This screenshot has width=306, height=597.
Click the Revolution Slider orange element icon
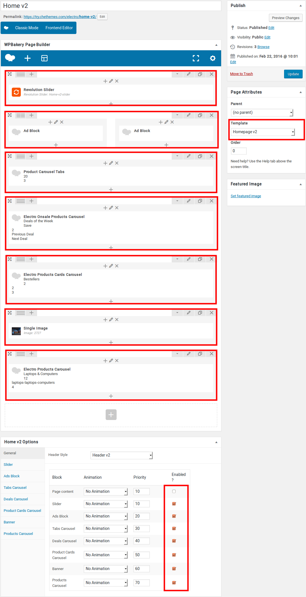pos(16,92)
